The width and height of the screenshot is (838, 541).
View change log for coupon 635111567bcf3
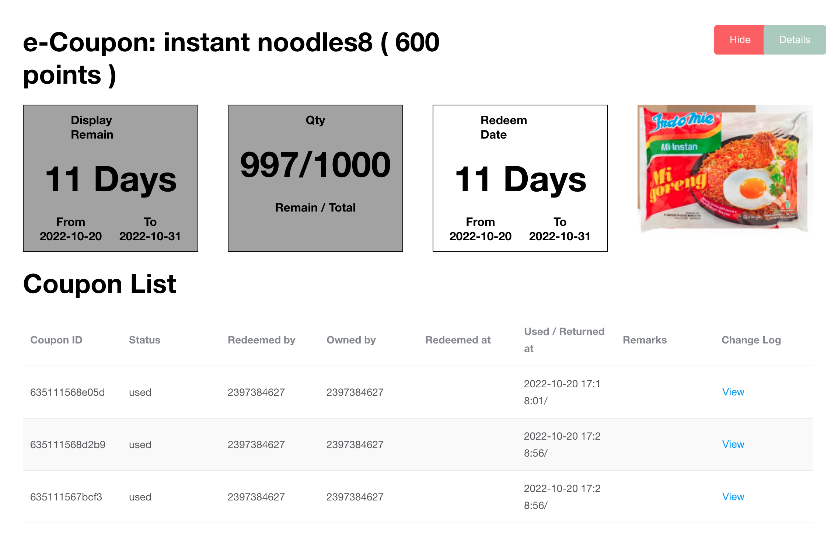coord(733,497)
